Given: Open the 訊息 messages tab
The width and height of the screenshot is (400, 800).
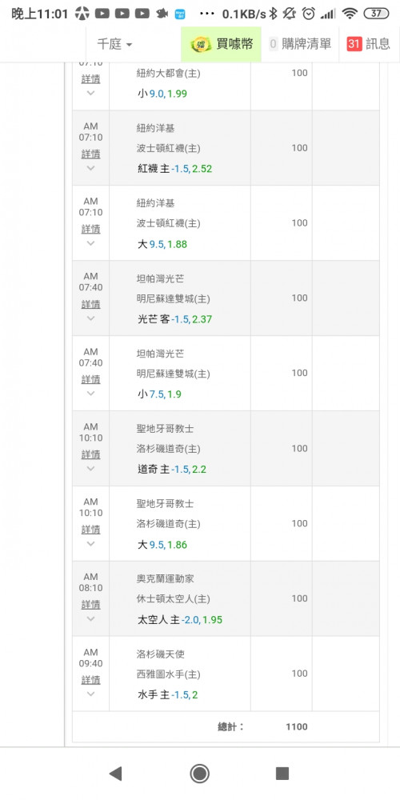Looking at the screenshot, I should pyautogui.click(x=368, y=44).
